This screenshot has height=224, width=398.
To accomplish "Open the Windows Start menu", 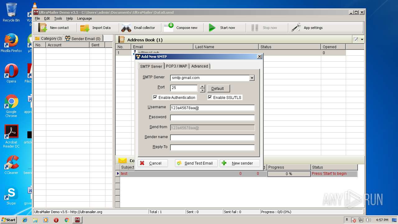I will coord(8,220).
